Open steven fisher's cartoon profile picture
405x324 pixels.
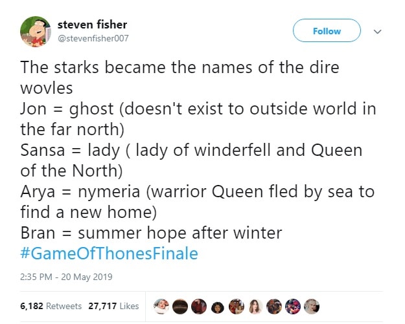tap(36, 32)
